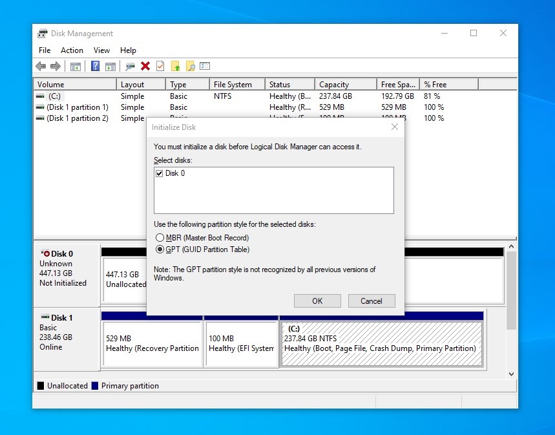The height and width of the screenshot is (435, 555).
Task: Sort by the Capacity column header
Action: pos(346,85)
